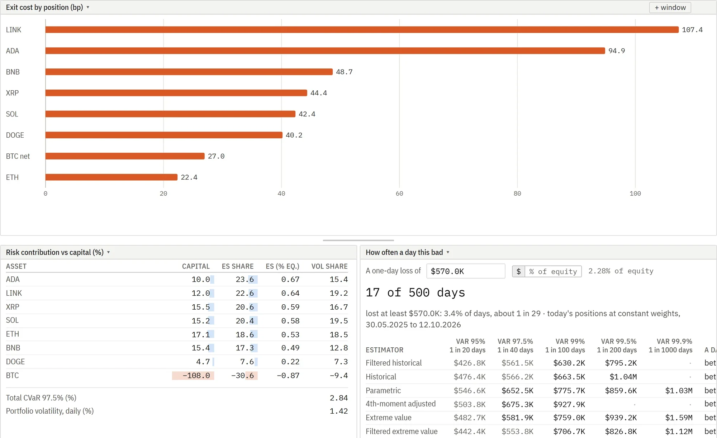Select the 4th-moment adjusted estimator row
Image resolution: width=717 pixels, height=438 pixels.
[541, 404]
